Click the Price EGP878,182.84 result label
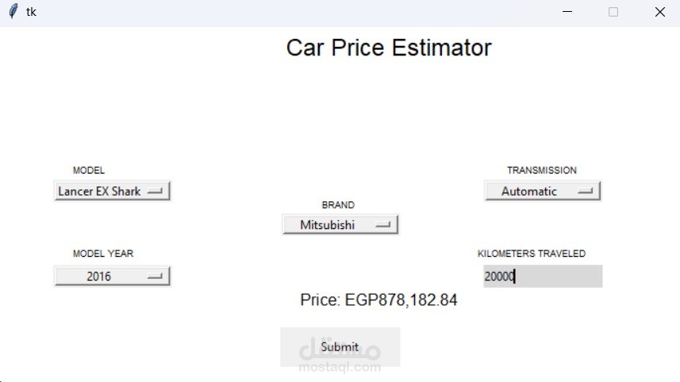 [378, 300]
